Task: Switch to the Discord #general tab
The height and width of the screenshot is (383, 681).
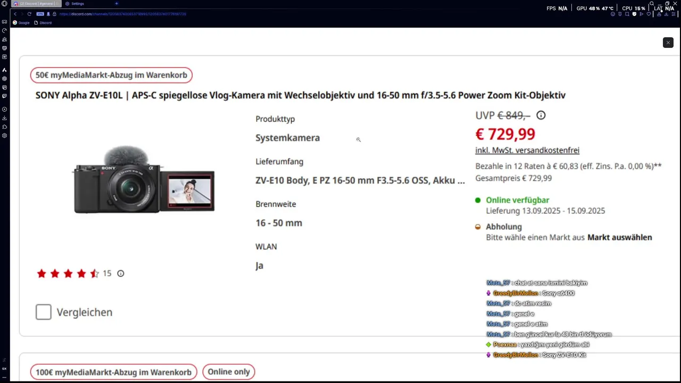Action: point(36,4)
